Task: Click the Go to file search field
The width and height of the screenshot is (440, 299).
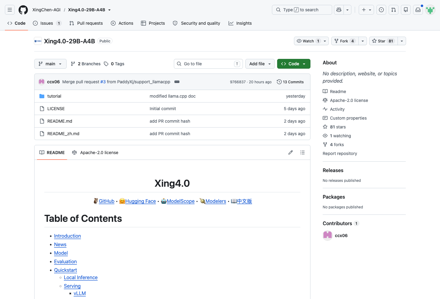Action: [x=208, y=64]
